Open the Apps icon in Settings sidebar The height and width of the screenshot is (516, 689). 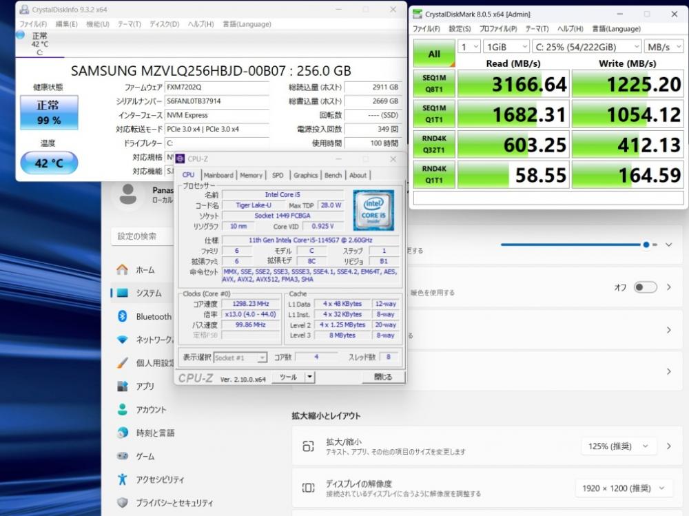(x=122, y=386)
